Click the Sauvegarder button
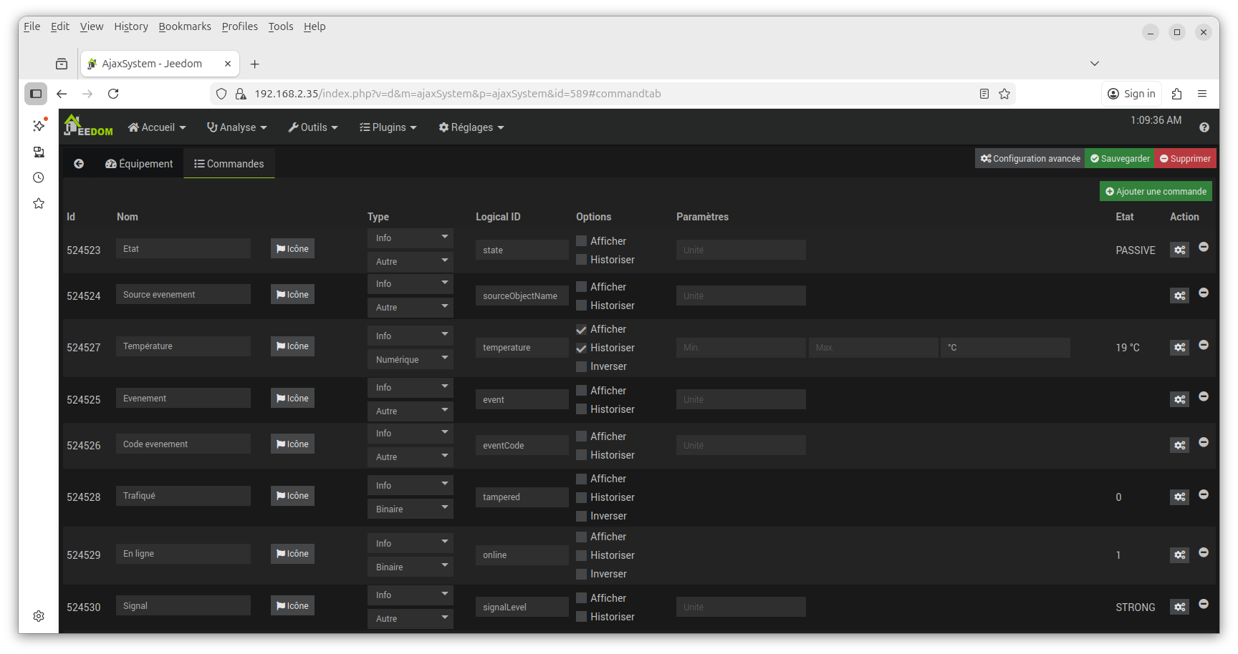The image size is (1238, 654). pyautogui.click(x=1120, y=159)
